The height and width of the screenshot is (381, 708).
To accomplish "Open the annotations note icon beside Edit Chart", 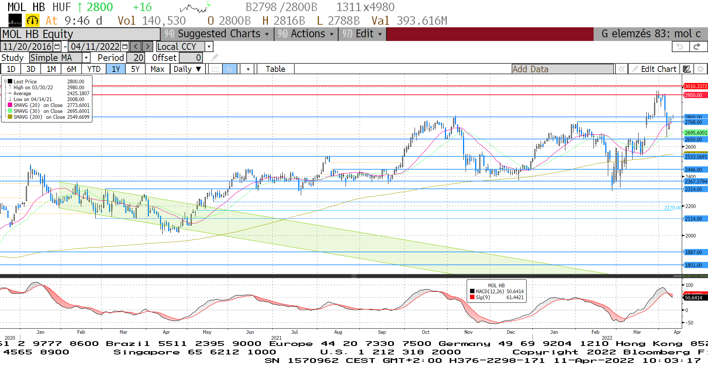I will click(687, 69).
